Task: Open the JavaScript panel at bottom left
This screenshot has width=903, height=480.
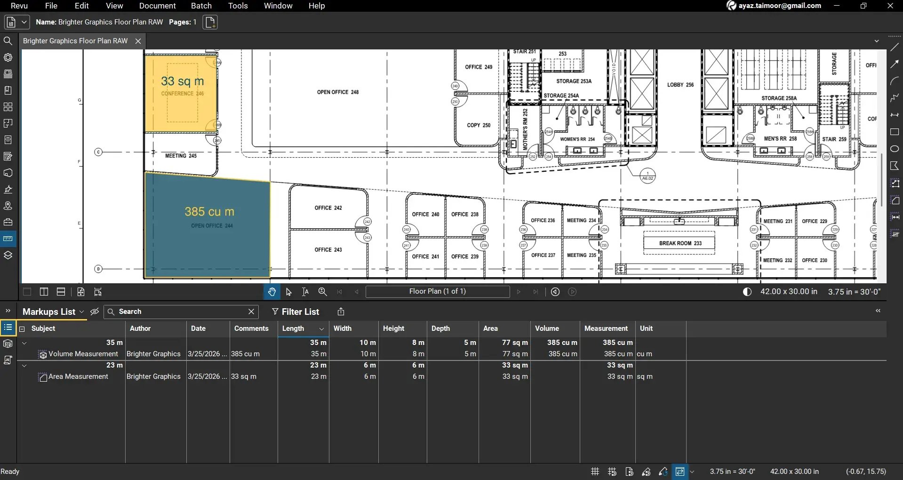Action: pyautogui.click(x=8, y=360)
